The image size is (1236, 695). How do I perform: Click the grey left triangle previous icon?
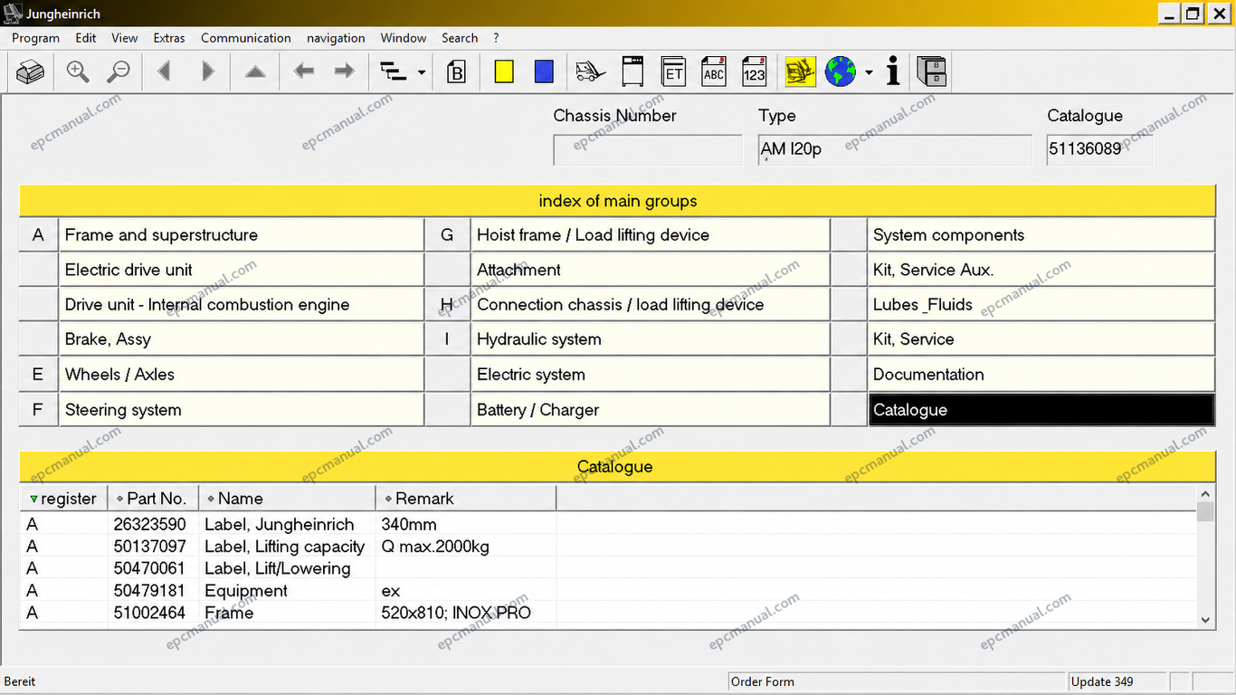[x=165, y=71]
